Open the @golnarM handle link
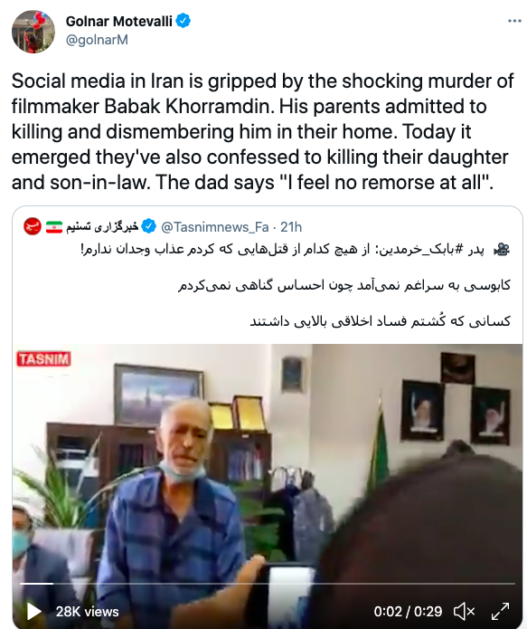 click(97, 40)
